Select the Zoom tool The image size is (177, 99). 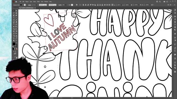[16, 40]
